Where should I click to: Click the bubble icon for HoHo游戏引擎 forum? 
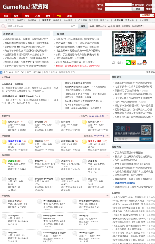[75, 233]
